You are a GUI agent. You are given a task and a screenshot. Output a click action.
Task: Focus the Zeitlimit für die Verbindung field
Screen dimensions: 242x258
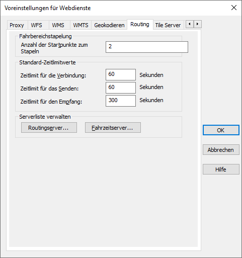pyautogui.click(x=121, y=74)
